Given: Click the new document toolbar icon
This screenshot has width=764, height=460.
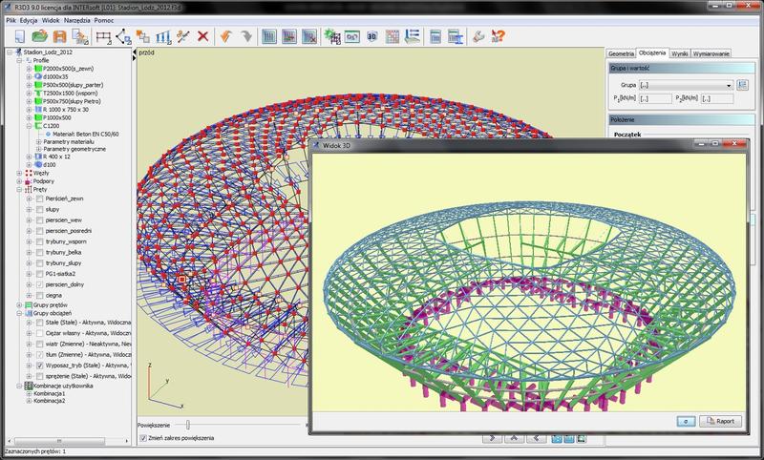Looking at the screenshot, I should (x=19, y=37).
